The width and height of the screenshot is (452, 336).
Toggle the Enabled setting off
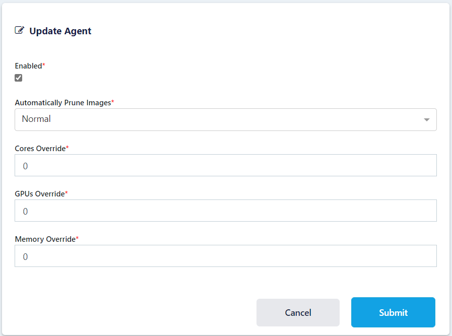(x=18, y=78)
